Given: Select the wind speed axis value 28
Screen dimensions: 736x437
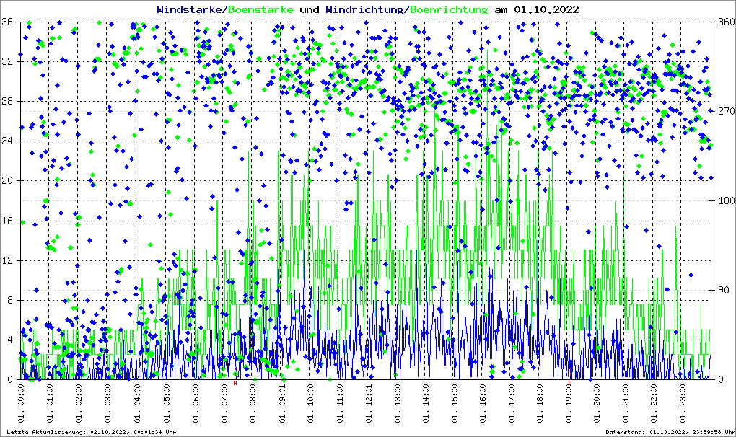Looking at the screenshot, I should click(7, 101).
